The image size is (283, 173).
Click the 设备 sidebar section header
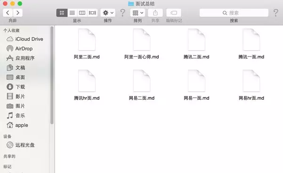[x=8, y=136]
